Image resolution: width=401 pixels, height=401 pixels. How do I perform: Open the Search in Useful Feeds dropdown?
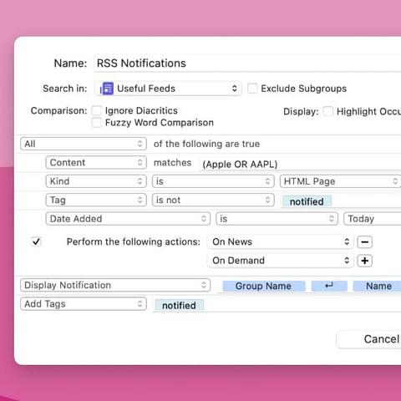pos(168,89)
